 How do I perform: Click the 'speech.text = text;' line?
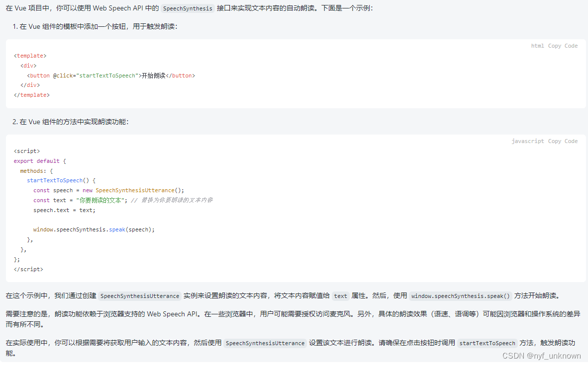click(x=65, y=211)
